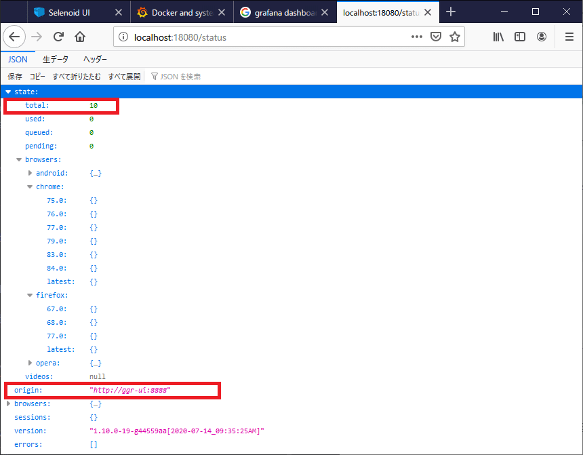Open the Library bookmarks and history

tap(498, 37)
